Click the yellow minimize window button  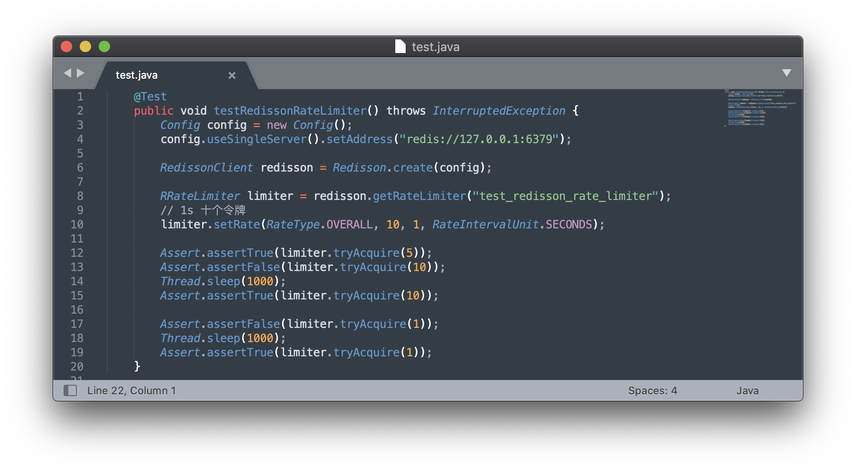click(x=85, y=46)
